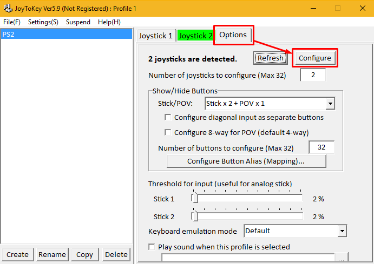Open the Settings(S) menu

(43, 22)
